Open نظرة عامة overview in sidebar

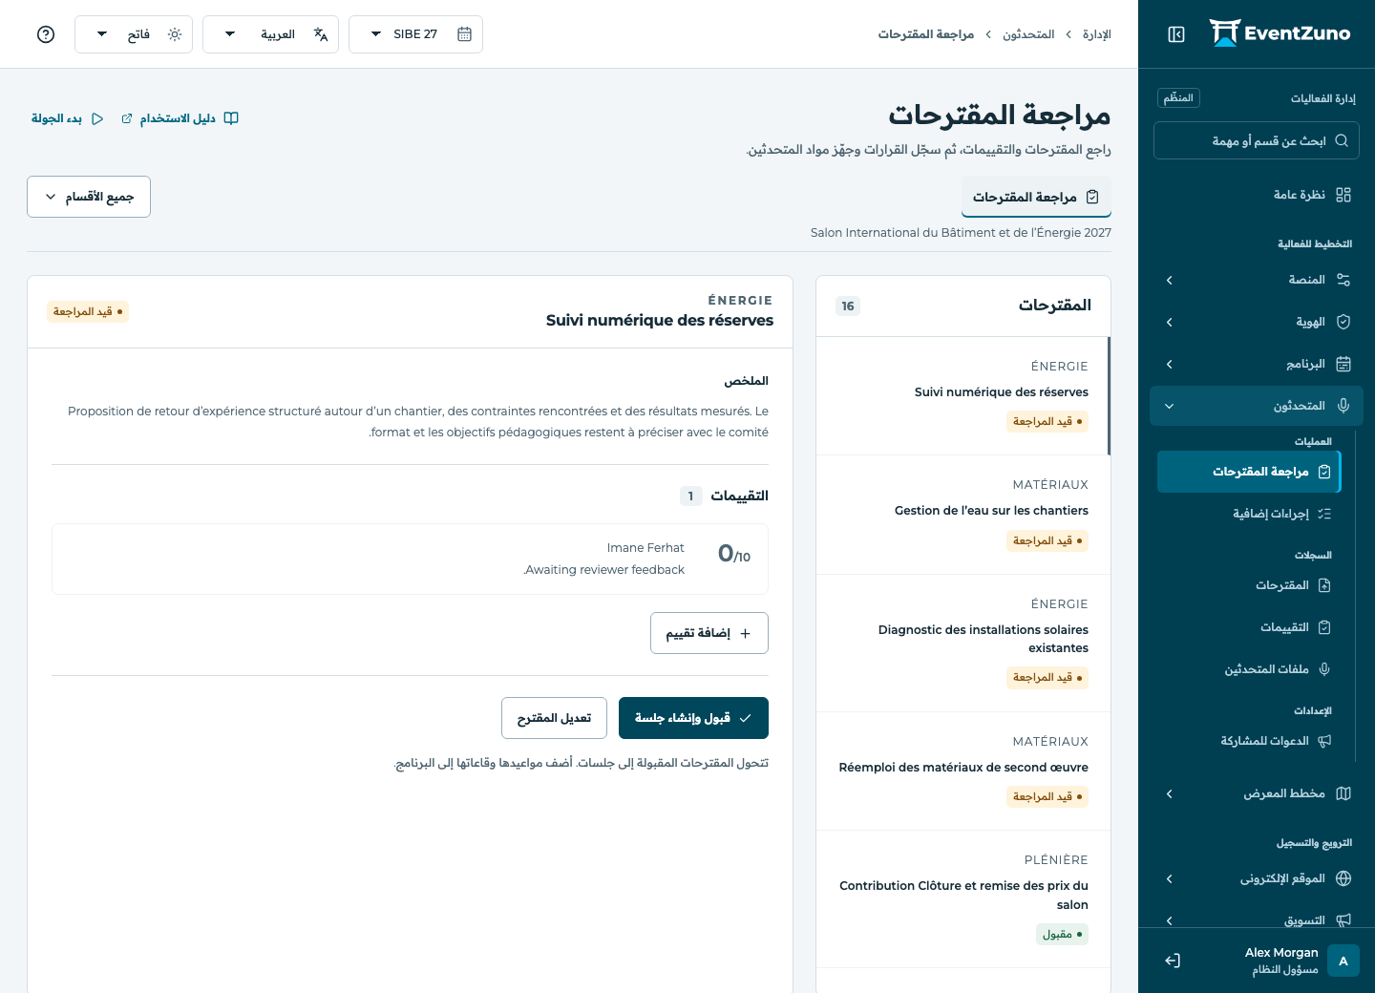[1257, 195]
